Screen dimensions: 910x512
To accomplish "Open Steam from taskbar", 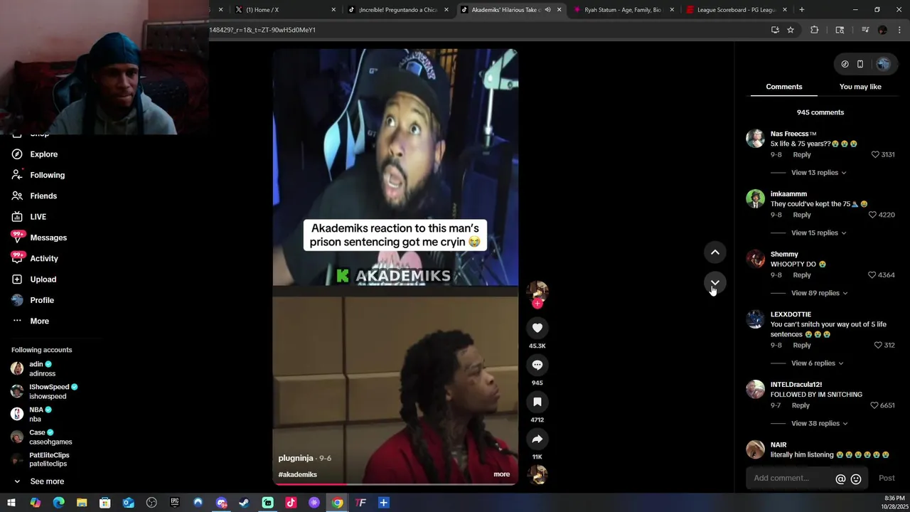I will (x=244, y=503).
